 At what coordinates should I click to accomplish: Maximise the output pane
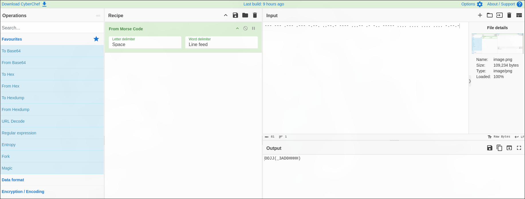519,148
